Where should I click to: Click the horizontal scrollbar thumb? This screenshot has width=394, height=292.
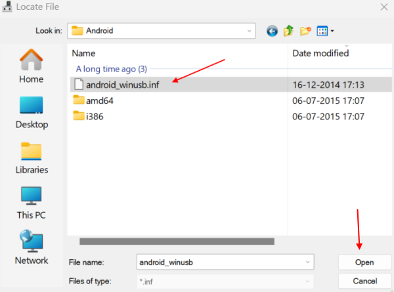[x=177, y=241]
